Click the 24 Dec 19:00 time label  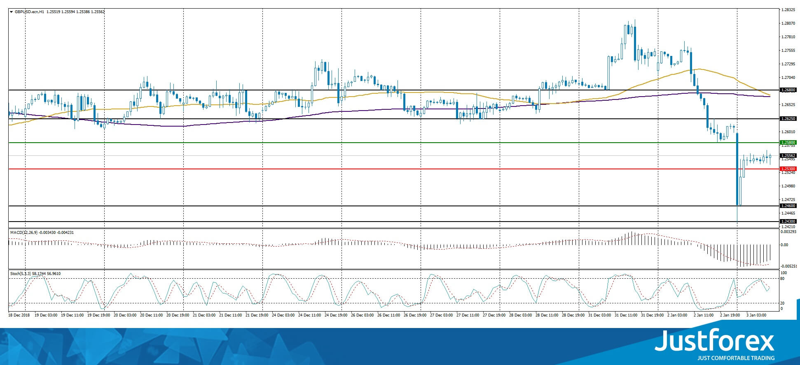click(336, 315)
